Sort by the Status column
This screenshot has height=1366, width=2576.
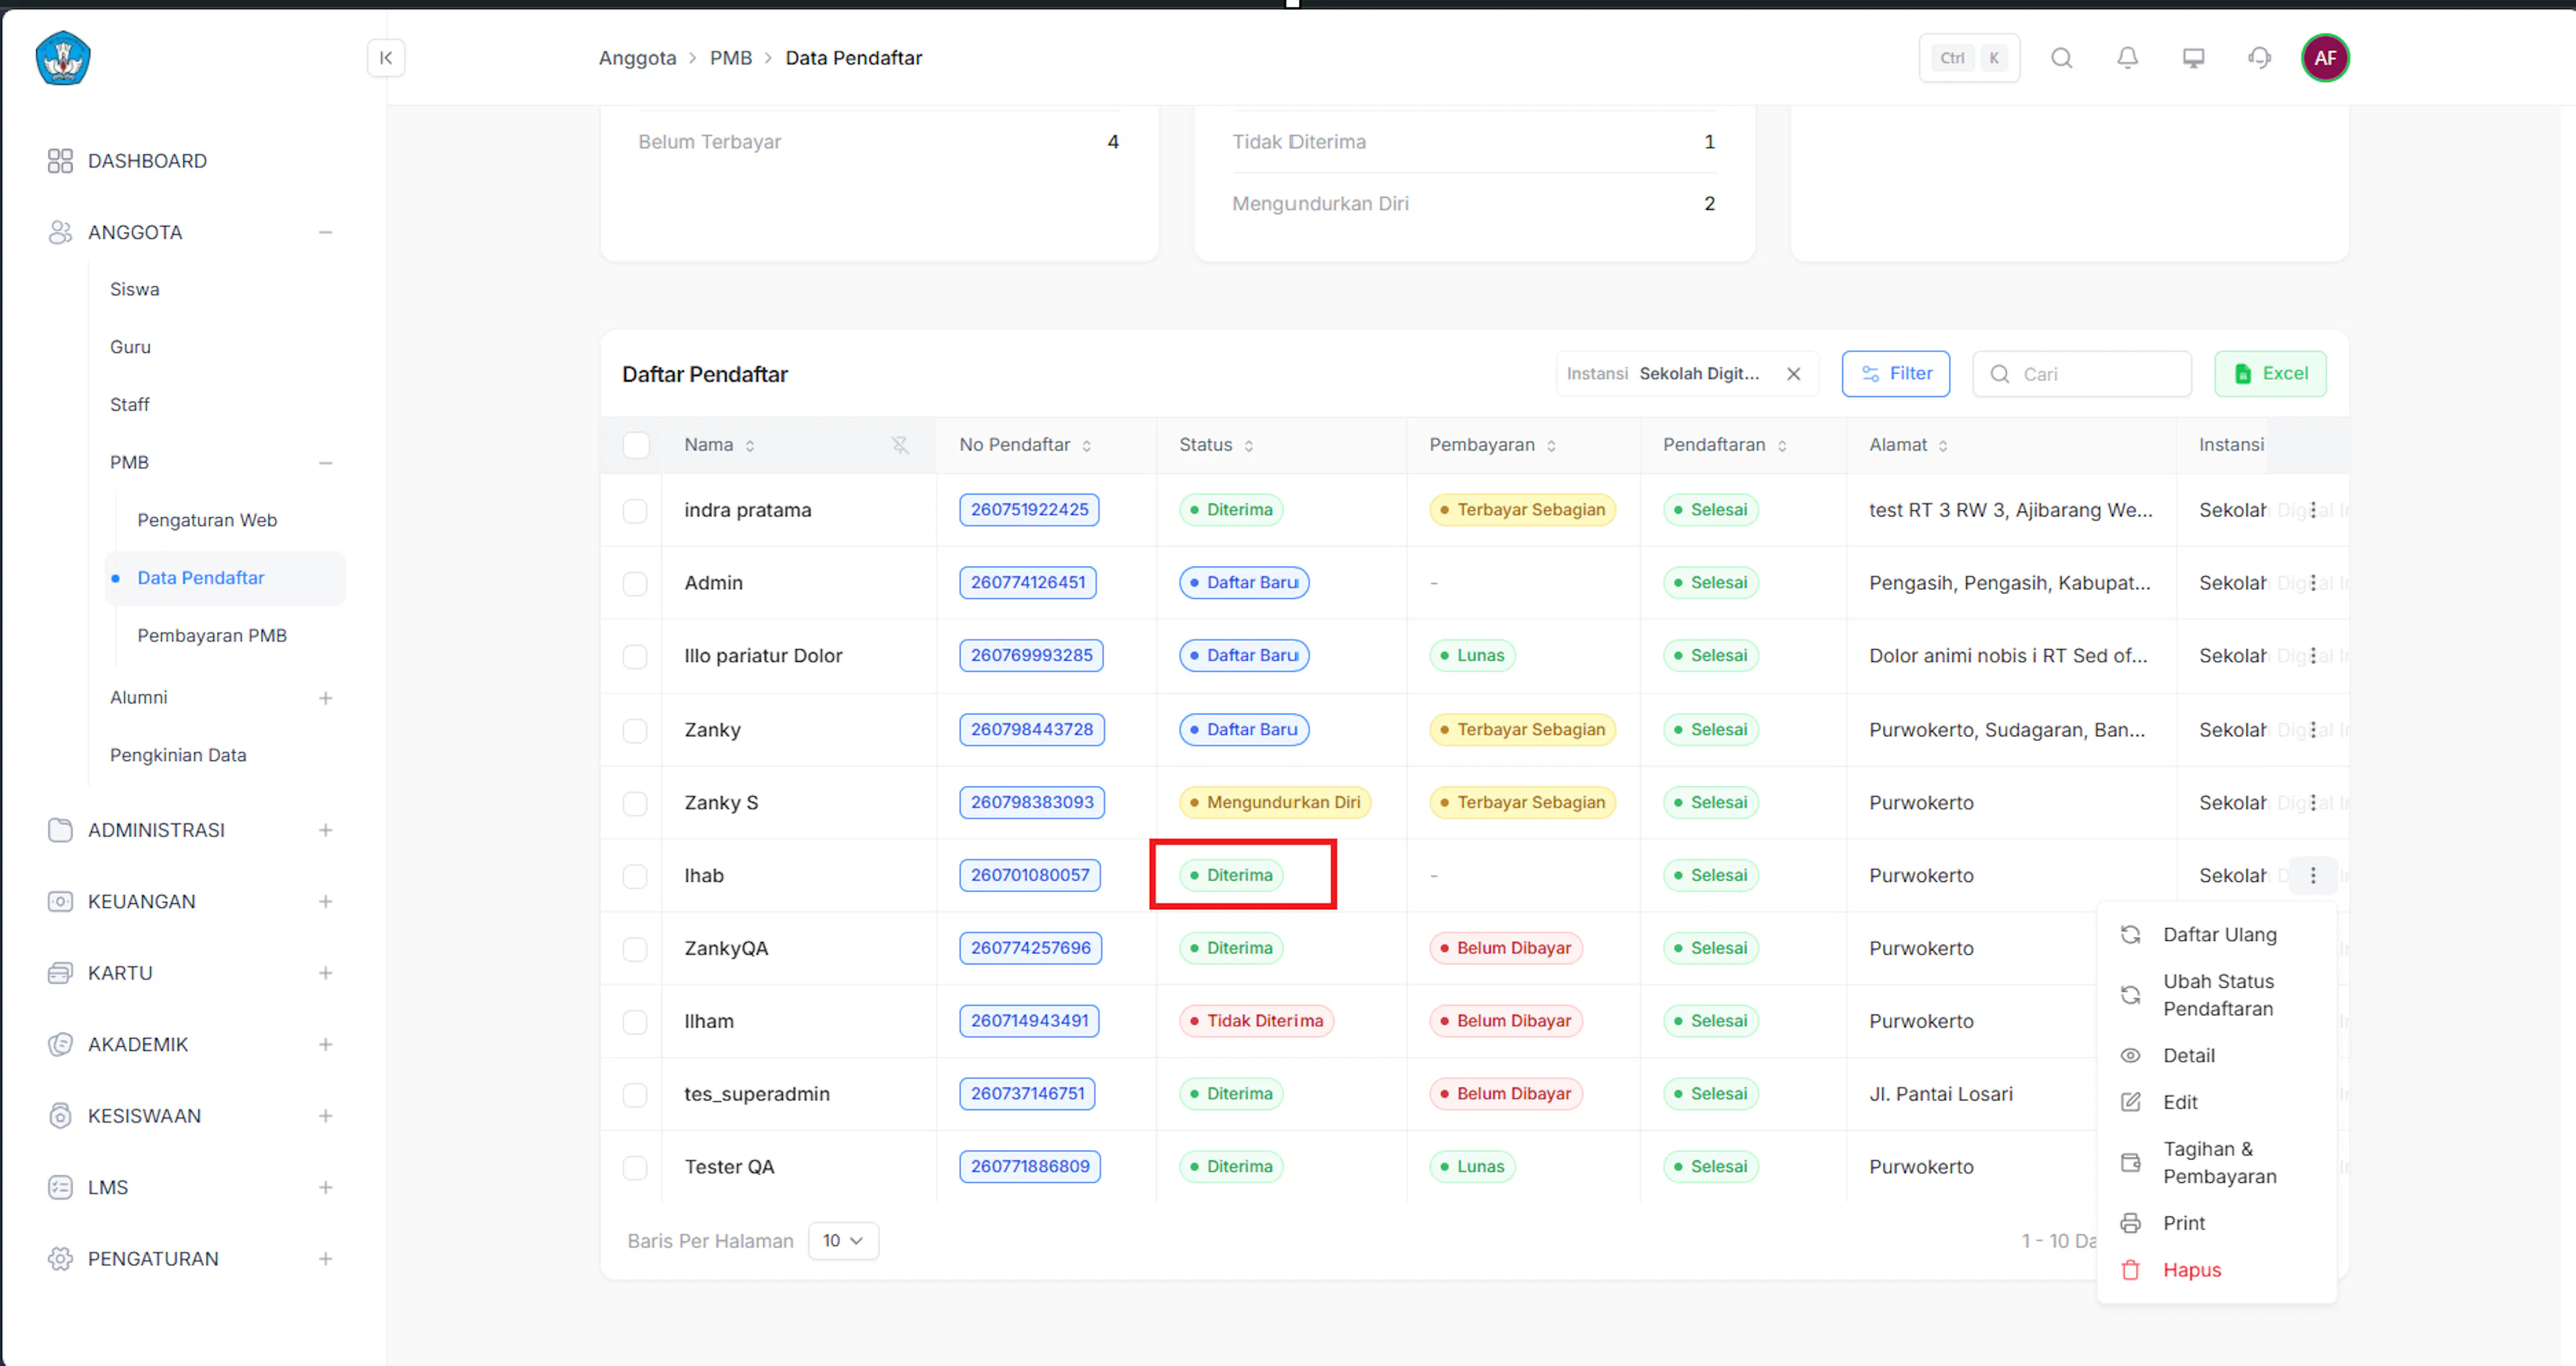(x=1249, y=446)
